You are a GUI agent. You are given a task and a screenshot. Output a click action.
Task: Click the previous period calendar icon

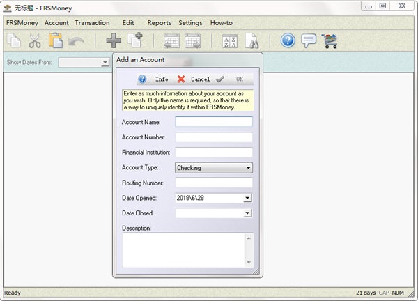click(x=171, y=41)
